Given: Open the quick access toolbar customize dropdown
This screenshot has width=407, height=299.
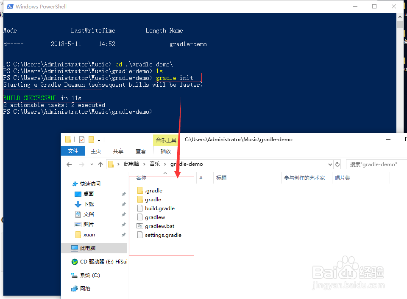Looking at the screenshot, I should click(99, 140).
